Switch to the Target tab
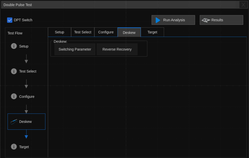 (152, 32)
